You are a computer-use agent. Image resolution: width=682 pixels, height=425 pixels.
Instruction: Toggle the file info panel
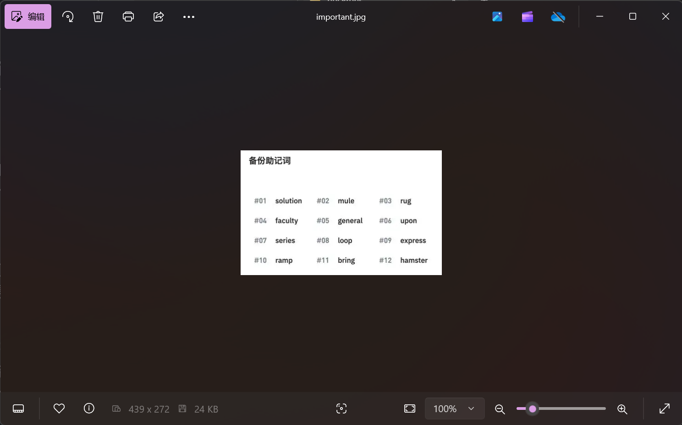pos(89,408)
